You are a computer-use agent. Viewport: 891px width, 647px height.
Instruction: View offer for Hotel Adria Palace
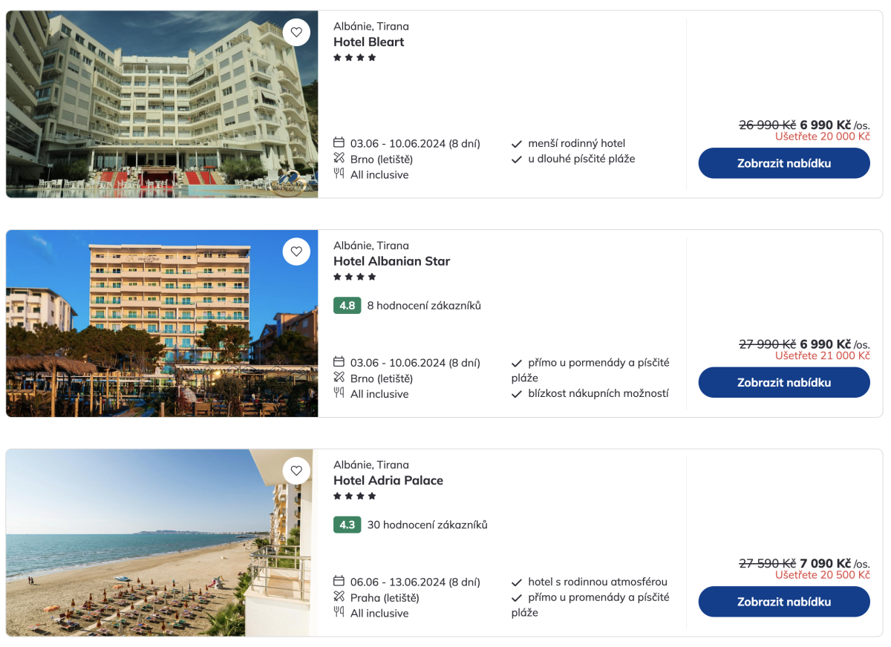coord(783,602)
